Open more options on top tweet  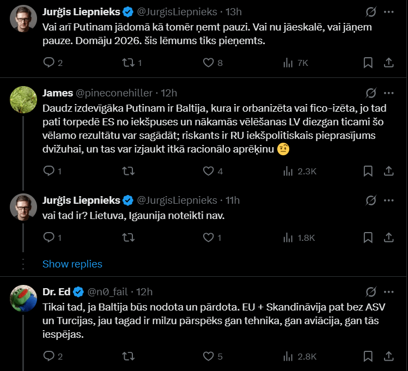(389, 11)
